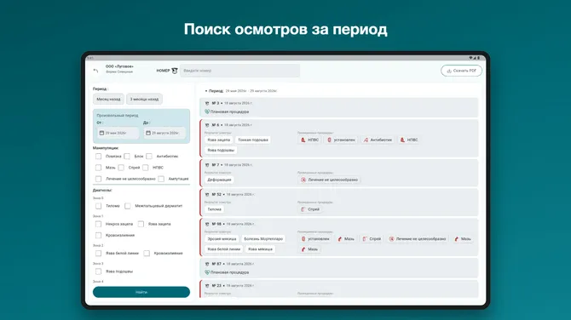Click the cow icon in card № 52
This screenshot has height=320, width=571.
coord(207,195)
